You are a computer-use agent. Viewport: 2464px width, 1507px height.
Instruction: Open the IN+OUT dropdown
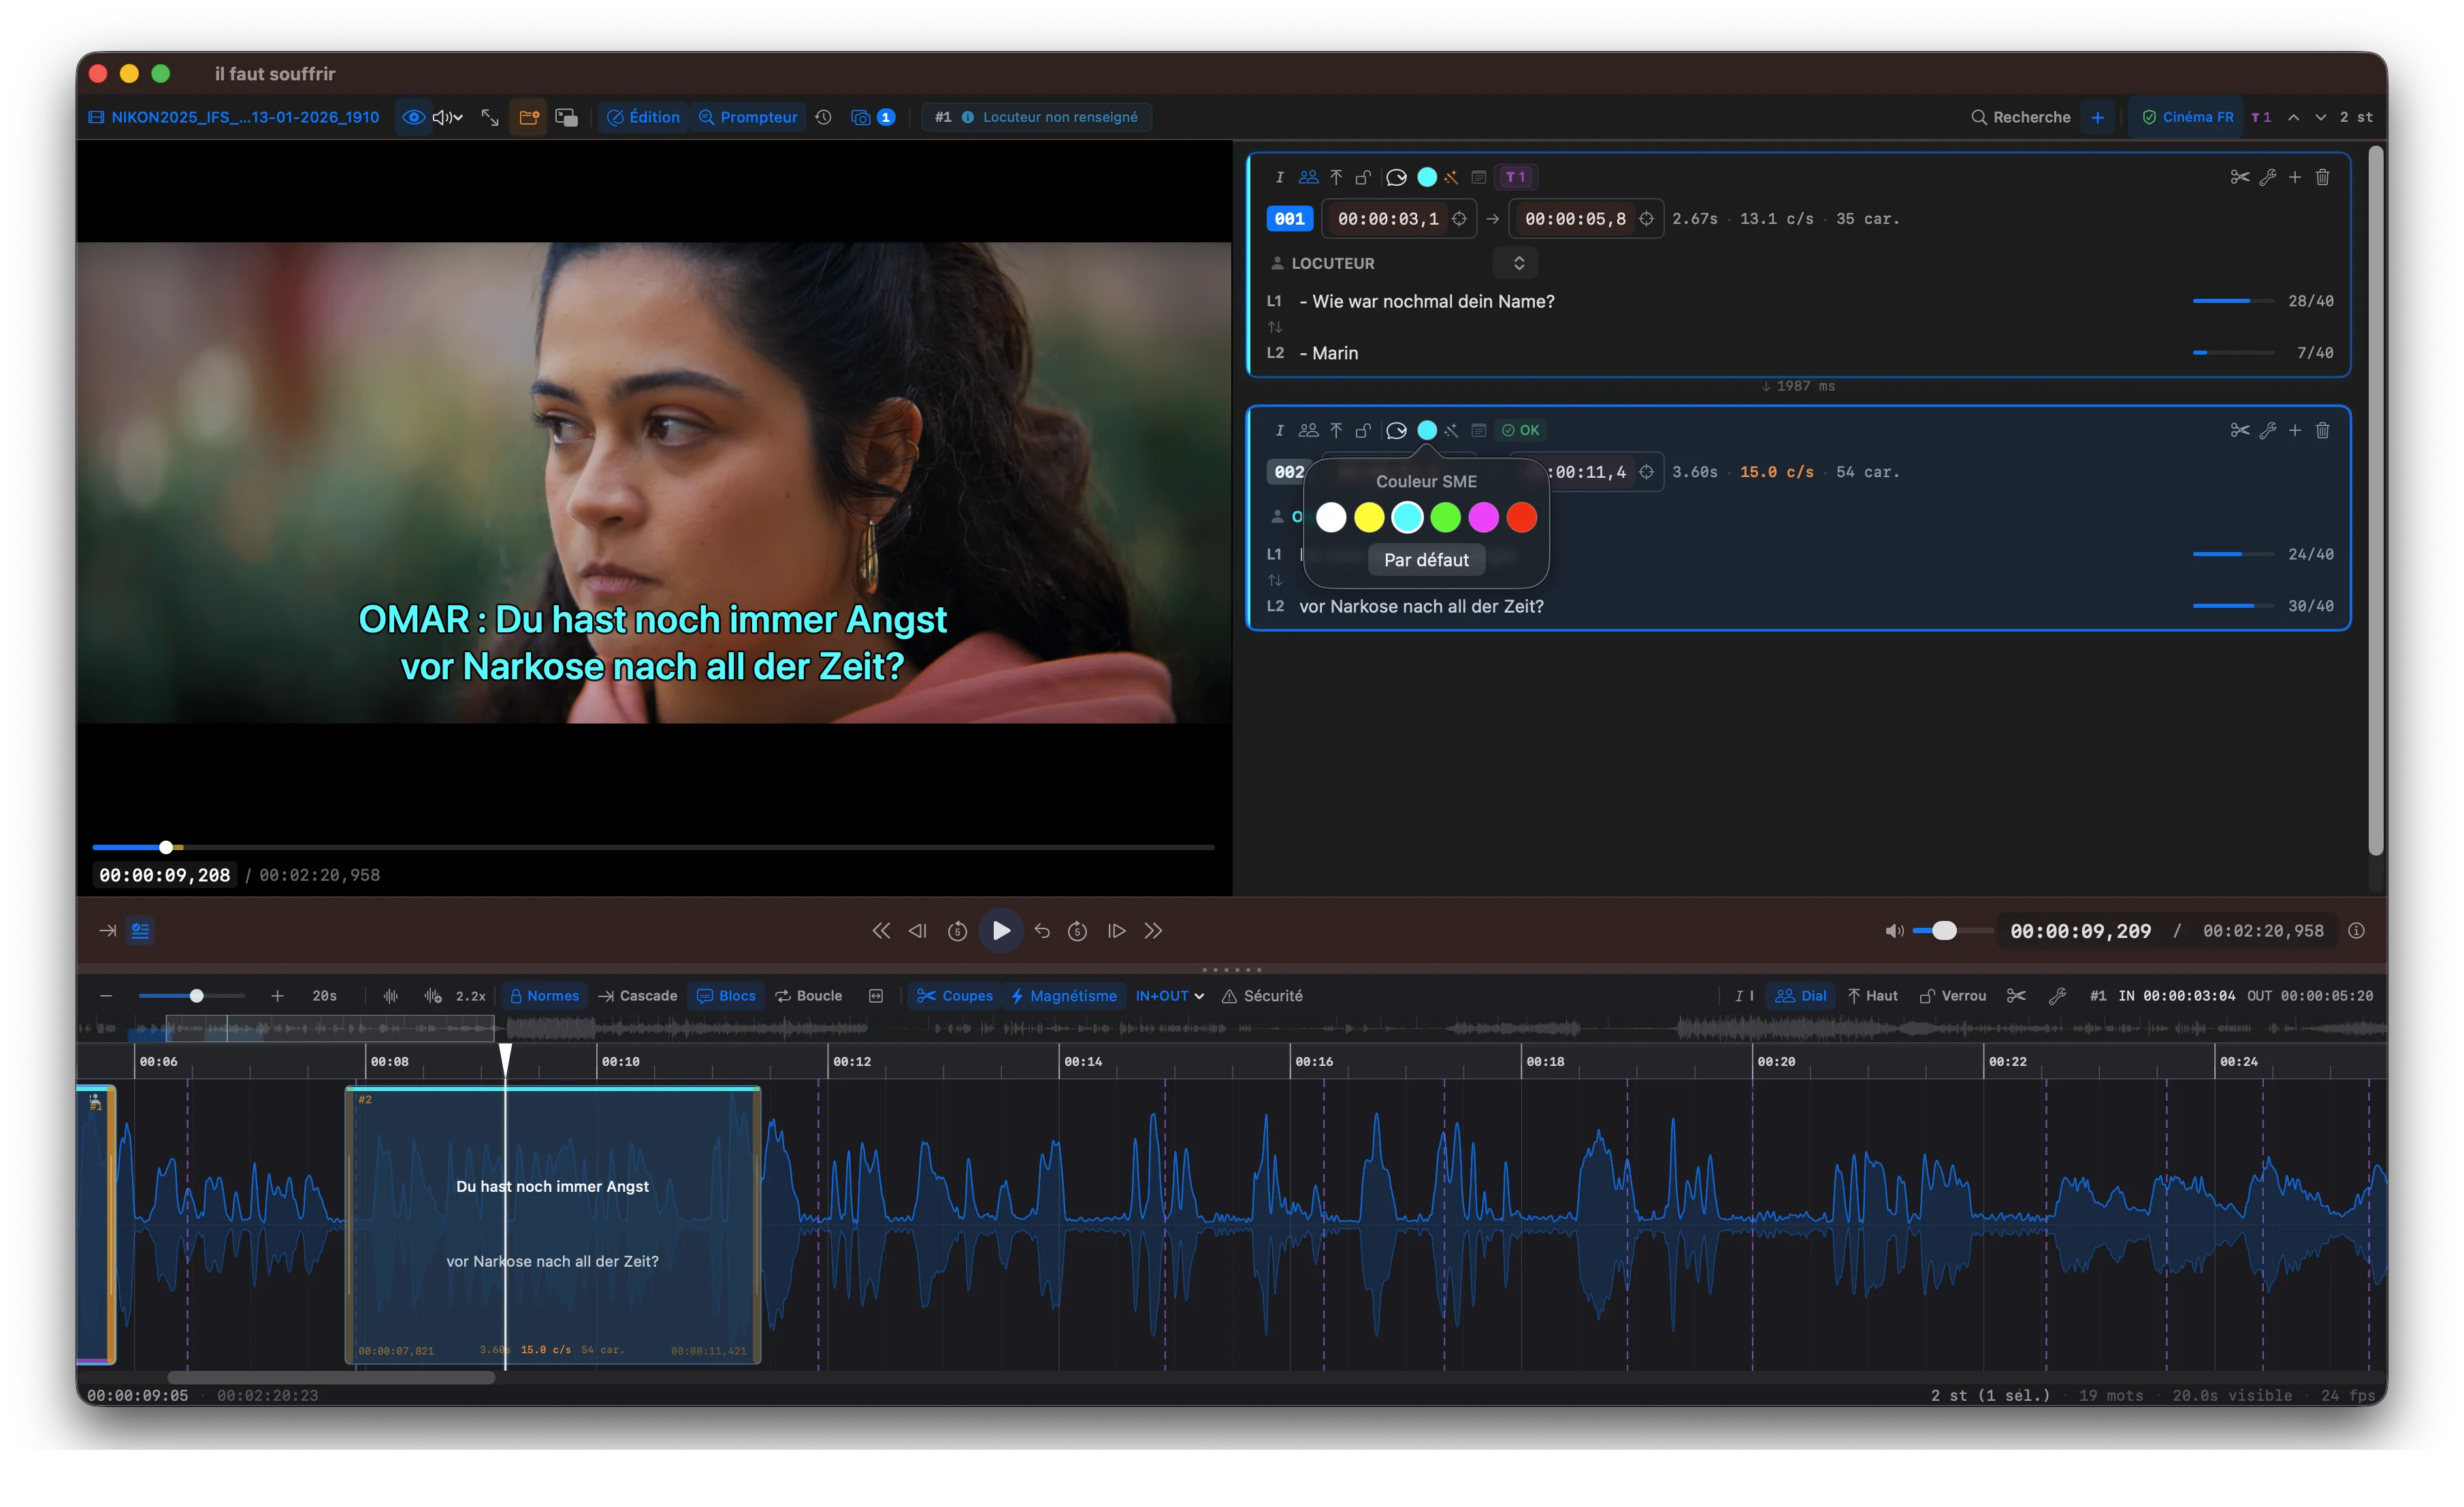1168,996
